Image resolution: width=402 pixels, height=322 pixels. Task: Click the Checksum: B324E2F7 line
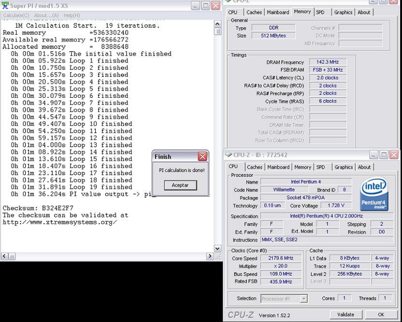[38, 208]
